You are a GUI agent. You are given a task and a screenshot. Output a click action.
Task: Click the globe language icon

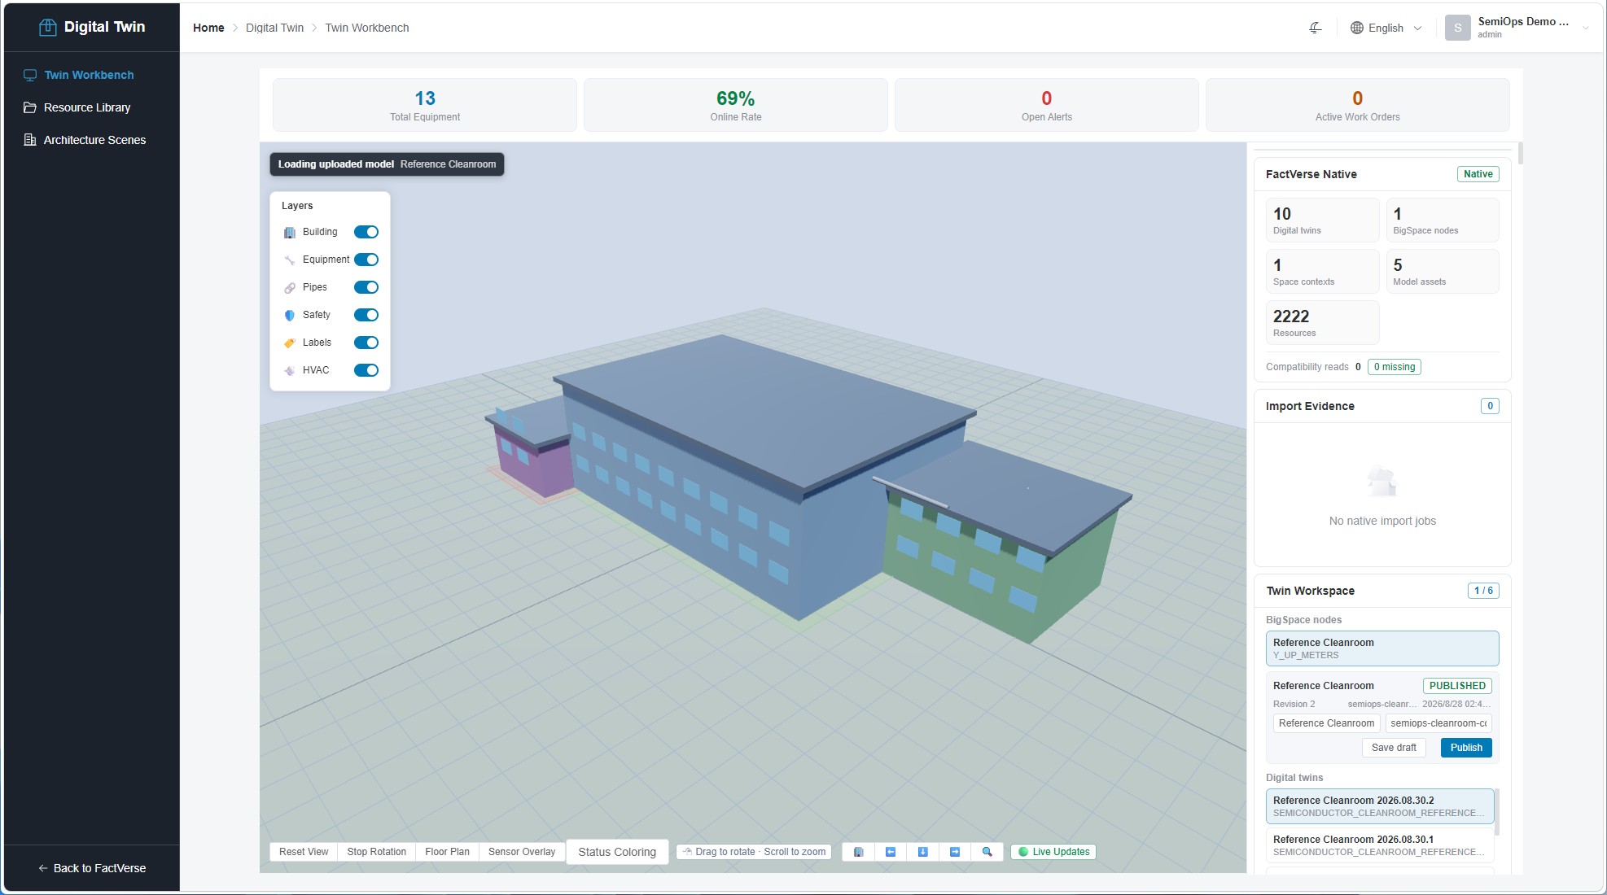tap(1357, 28)
